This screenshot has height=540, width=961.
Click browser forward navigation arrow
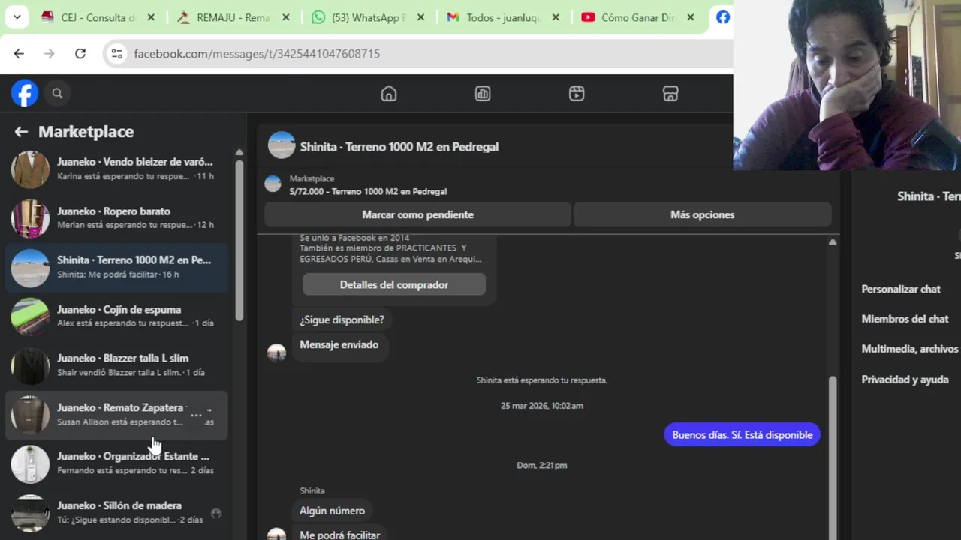50,54
